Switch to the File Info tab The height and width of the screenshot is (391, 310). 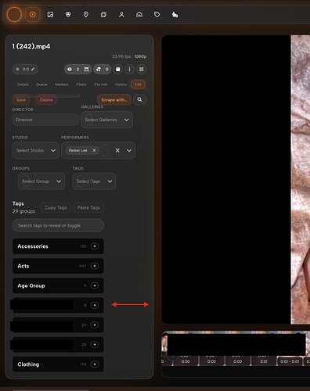point(101,84)
